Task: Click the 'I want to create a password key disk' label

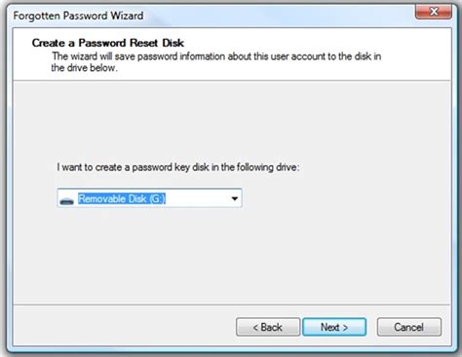Action: tap(178, 167)
